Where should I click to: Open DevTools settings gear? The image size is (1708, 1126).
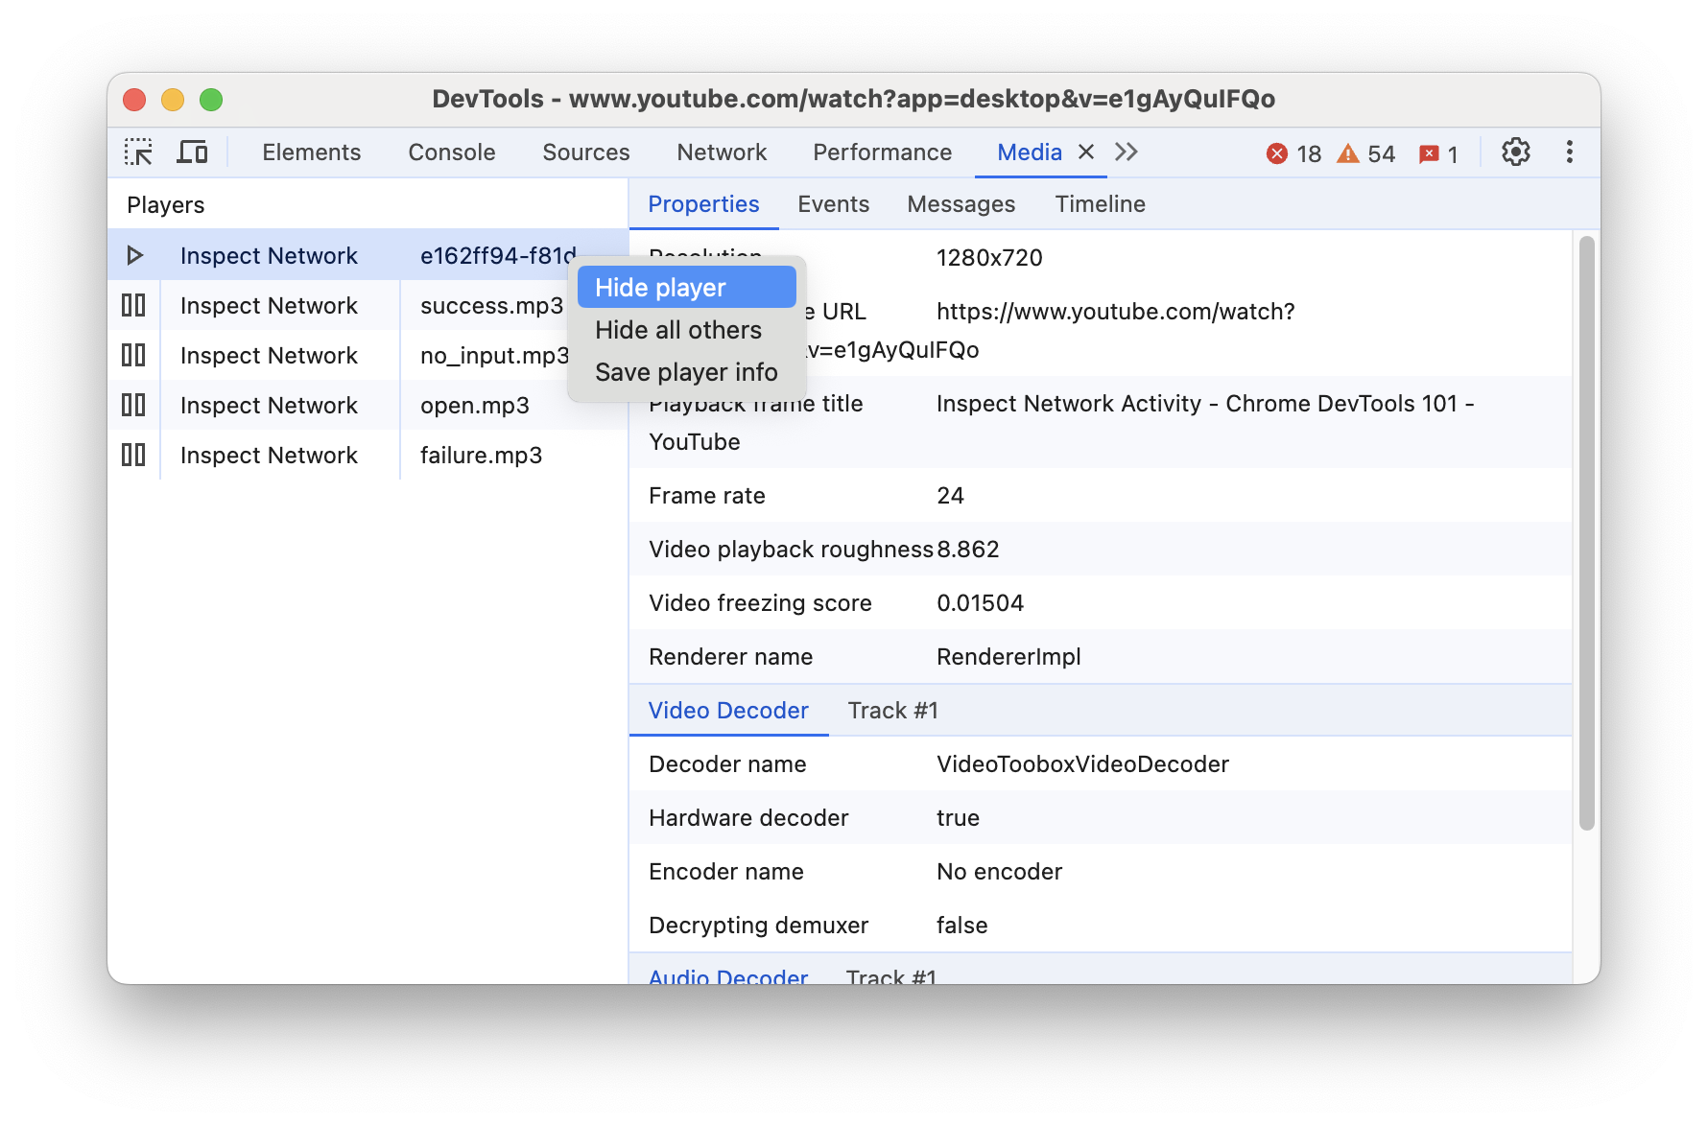(x=1515, y=152)
